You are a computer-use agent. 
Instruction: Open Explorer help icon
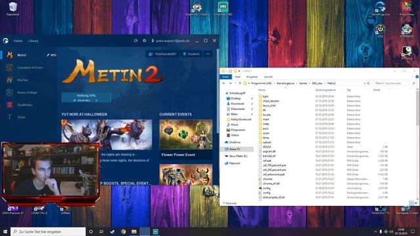pos(417,77)
